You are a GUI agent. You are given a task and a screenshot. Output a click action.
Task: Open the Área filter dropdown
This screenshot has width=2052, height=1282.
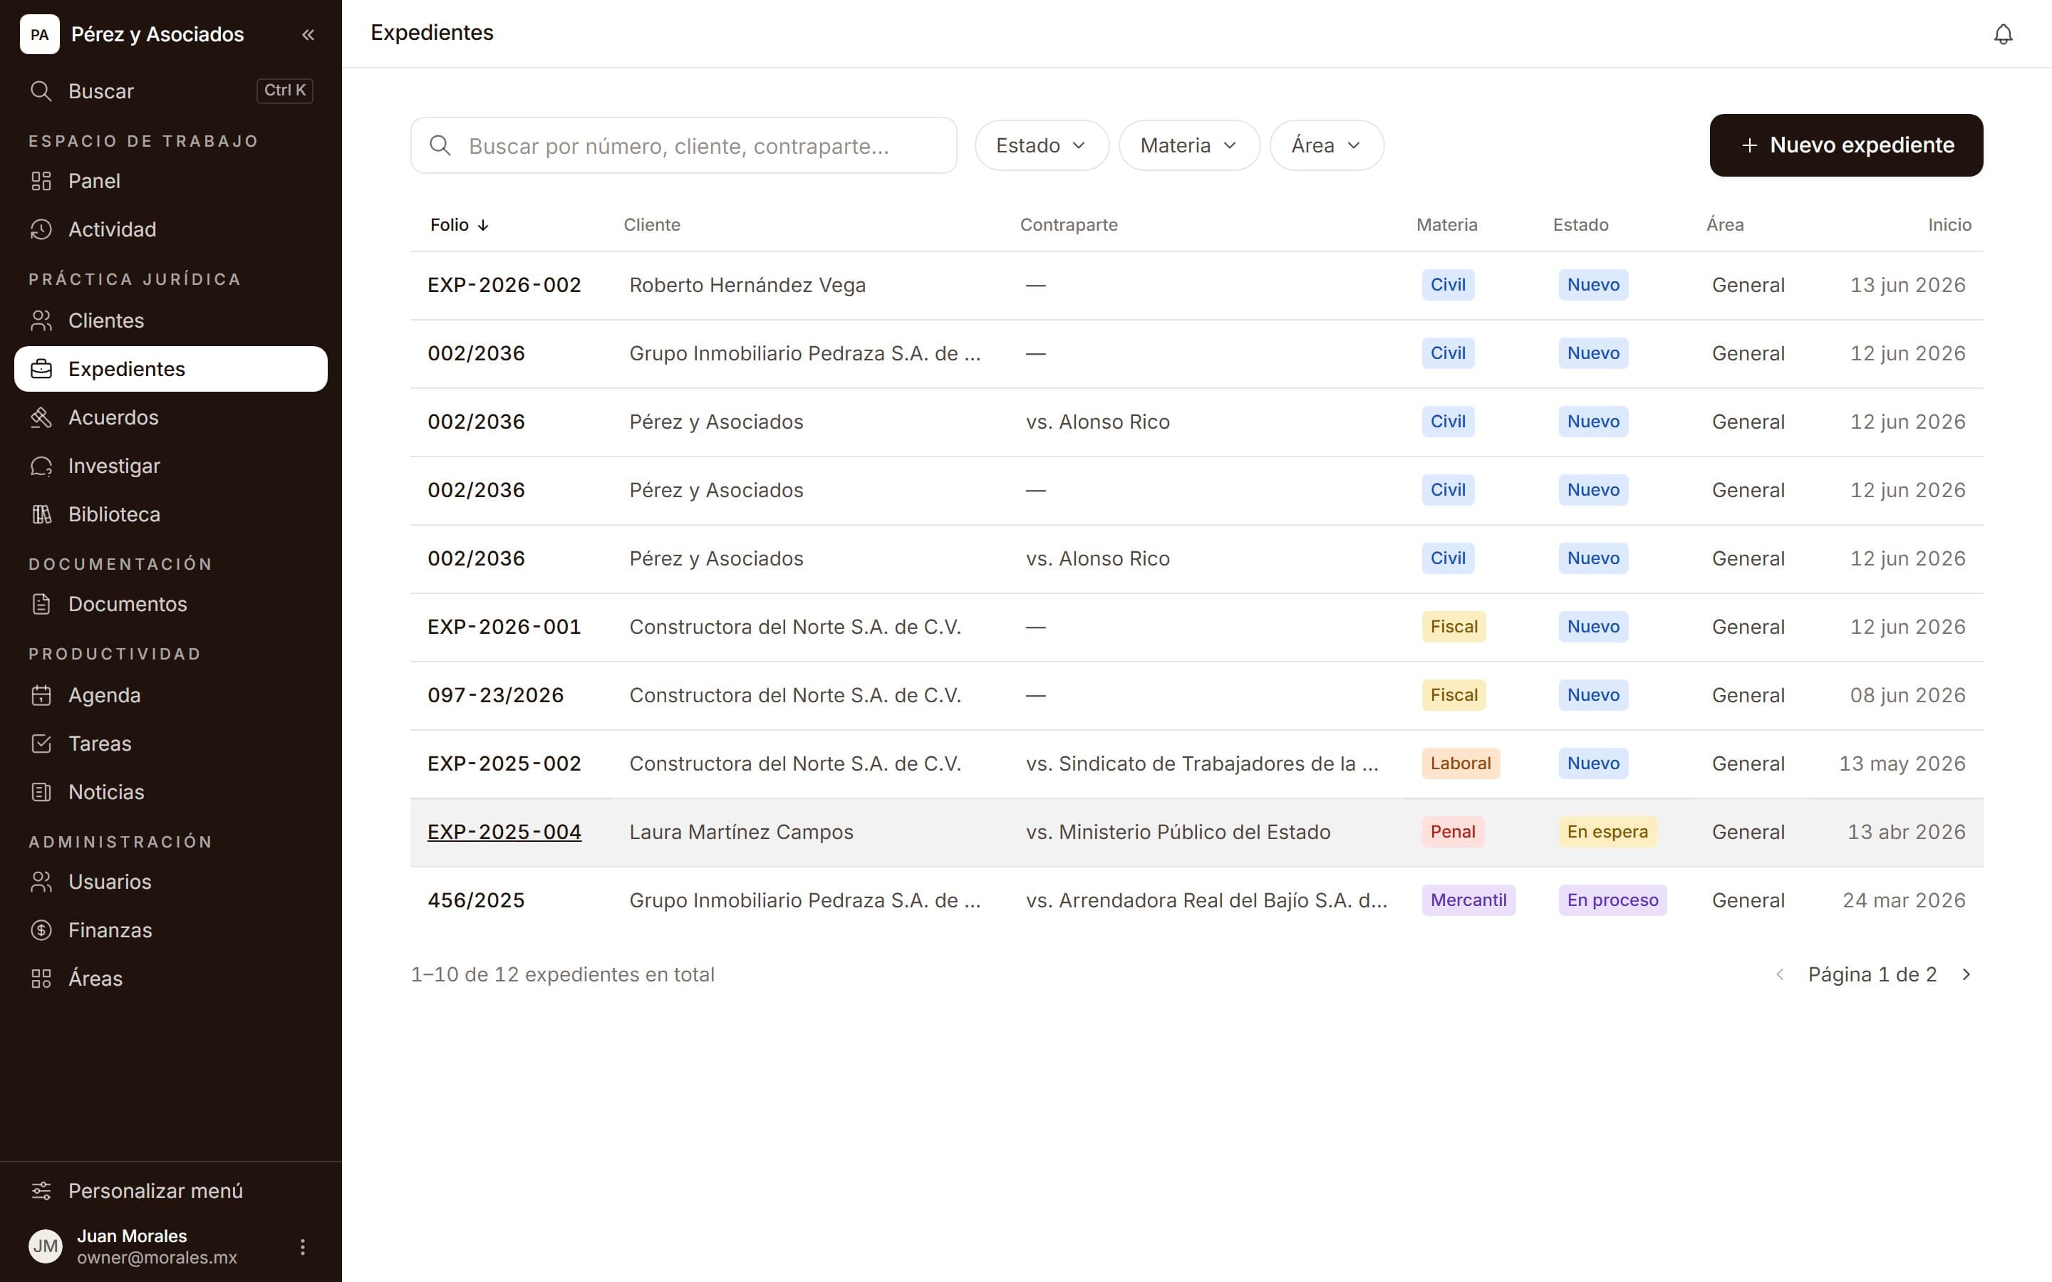(x=1326, y=145)
